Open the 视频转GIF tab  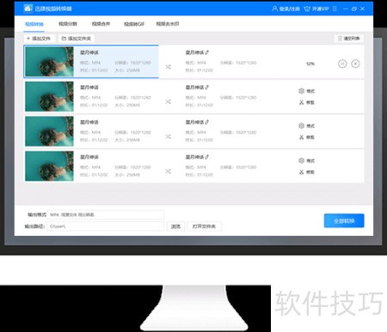pos(134,24)
